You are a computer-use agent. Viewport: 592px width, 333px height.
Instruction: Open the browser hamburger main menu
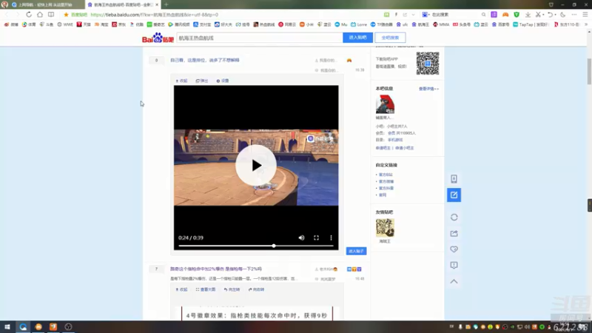(x=585, y=14)
